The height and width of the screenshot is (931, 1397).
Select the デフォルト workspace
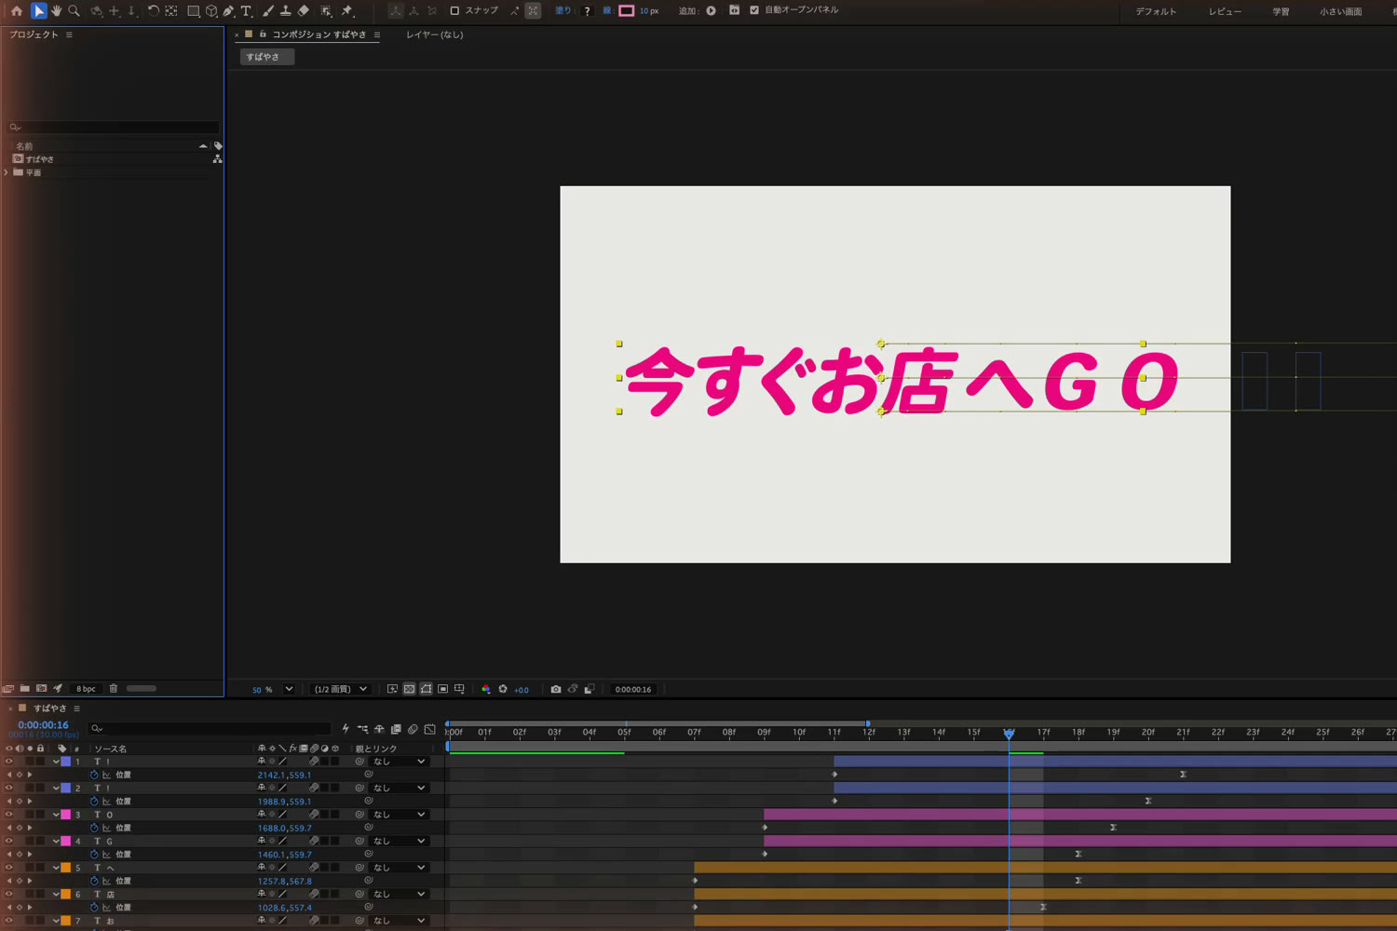click(1156, 11)
